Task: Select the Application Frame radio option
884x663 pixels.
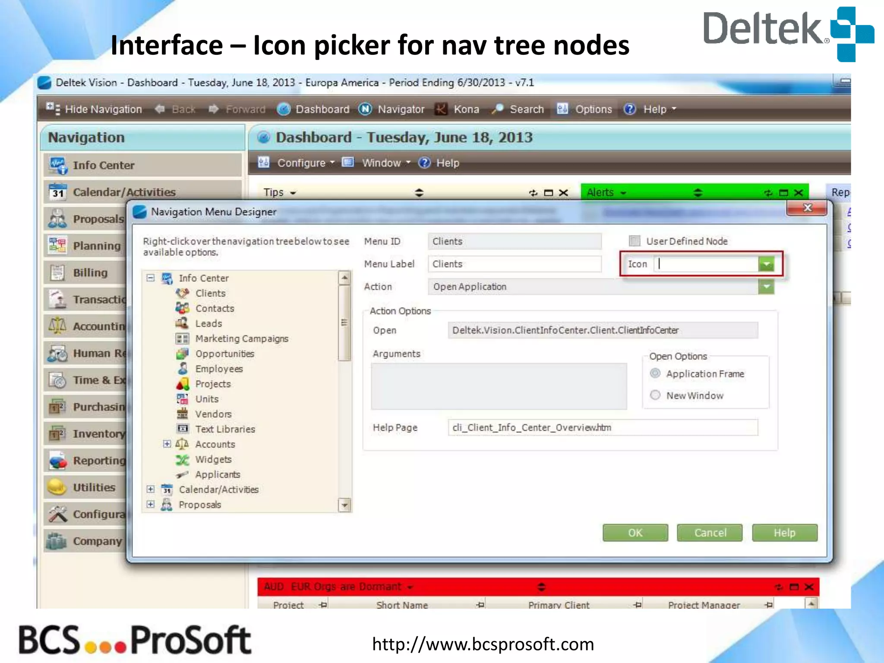Action: 655,373
